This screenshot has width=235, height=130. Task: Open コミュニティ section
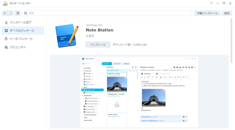click(23, 47)
